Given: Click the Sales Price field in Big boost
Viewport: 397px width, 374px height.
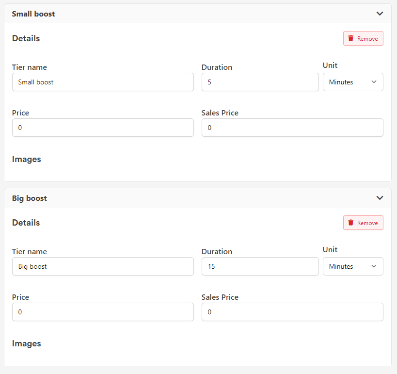Looking at the screenshot, I should coord(292,312).
